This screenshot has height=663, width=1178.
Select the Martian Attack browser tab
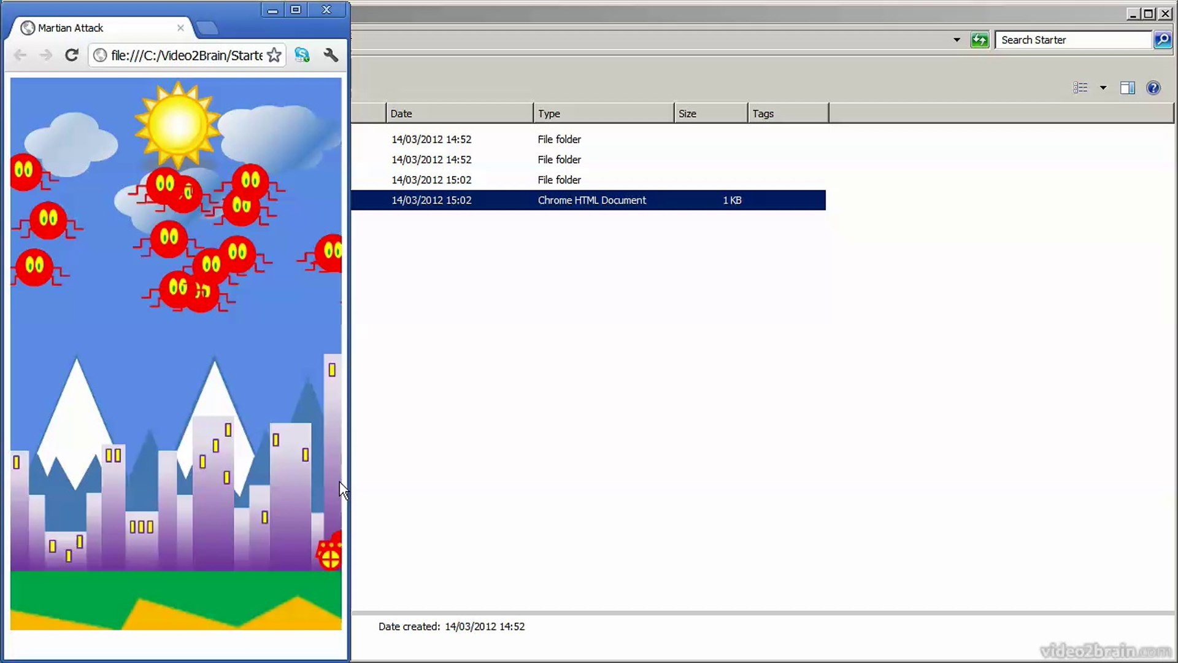(98, 28)
